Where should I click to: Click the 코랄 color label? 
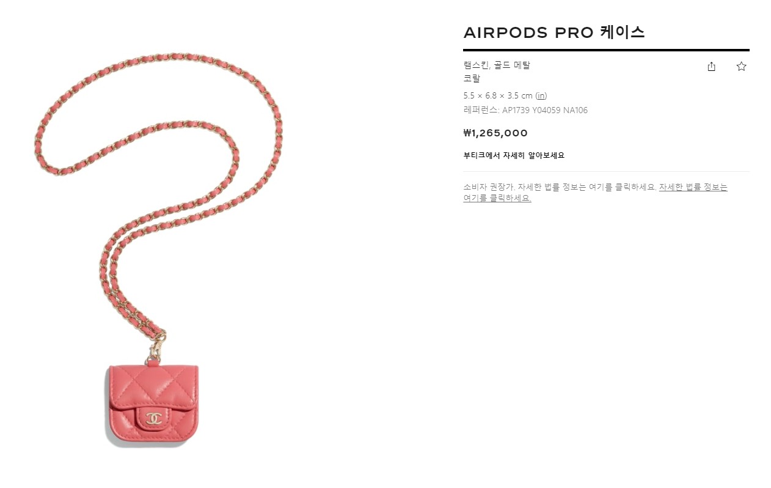tap(472, 79)
